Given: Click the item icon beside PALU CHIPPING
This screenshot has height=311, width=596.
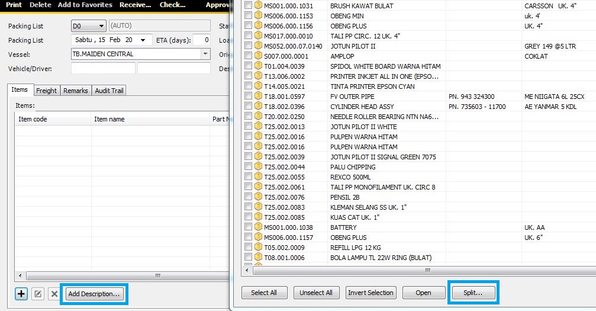Looking at the screenshot, I should (258, 167).
